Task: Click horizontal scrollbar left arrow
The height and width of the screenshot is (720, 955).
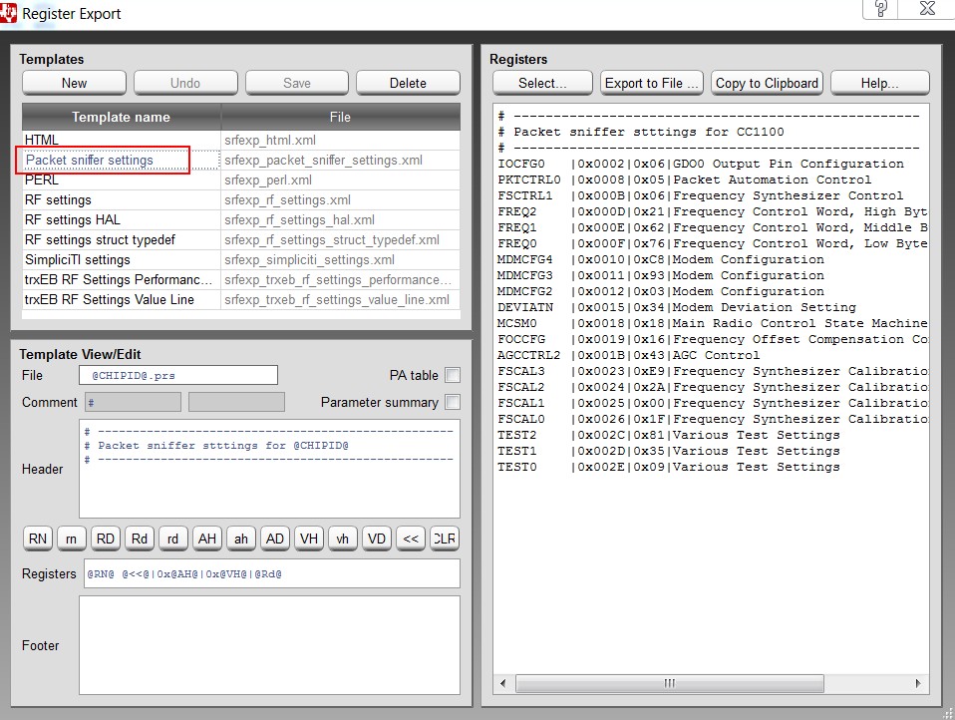Action: [503, 683]
